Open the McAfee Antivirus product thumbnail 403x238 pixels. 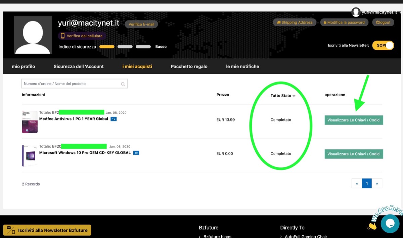(x=30, y=122)
